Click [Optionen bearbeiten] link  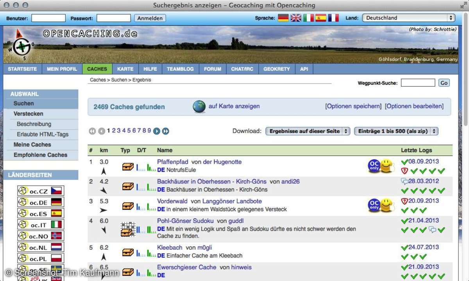click(414, 106)
